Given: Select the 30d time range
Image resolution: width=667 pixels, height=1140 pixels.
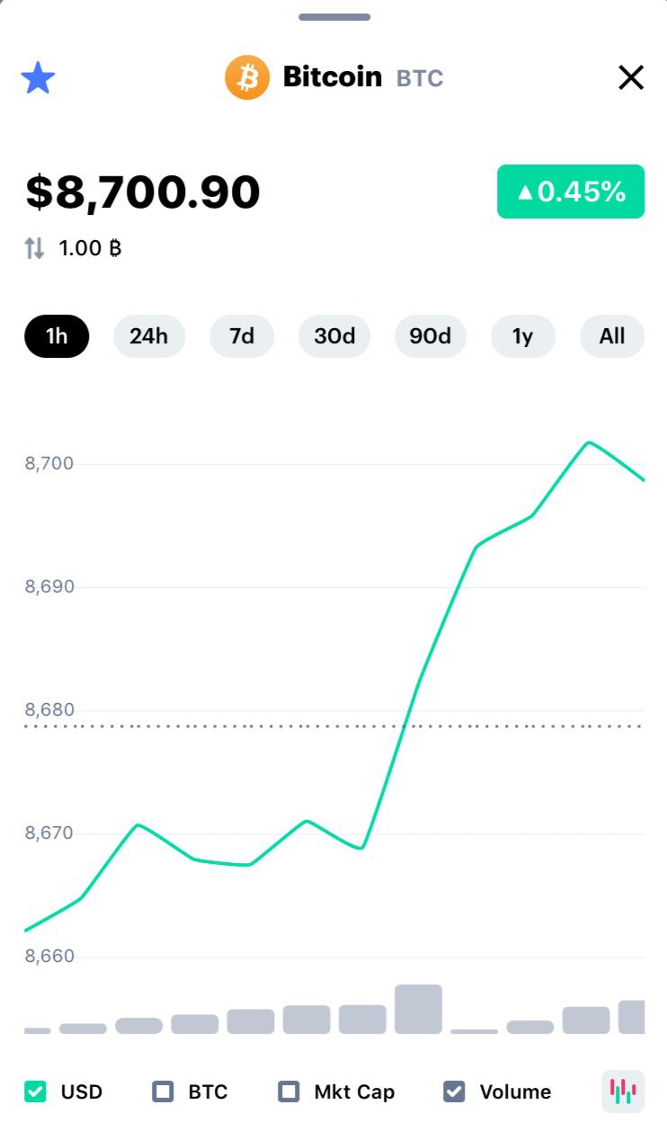Looking at the screenshot, I should (335, 336).
